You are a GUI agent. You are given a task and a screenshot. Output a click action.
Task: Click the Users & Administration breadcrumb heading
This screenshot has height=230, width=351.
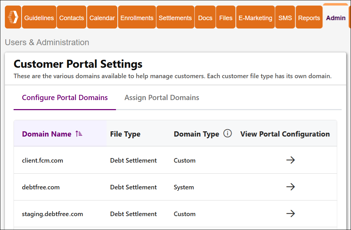click(47, 42)
